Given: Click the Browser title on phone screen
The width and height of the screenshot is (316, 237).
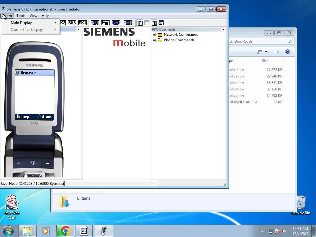Looking at the screenshot, I should (28, 73).
